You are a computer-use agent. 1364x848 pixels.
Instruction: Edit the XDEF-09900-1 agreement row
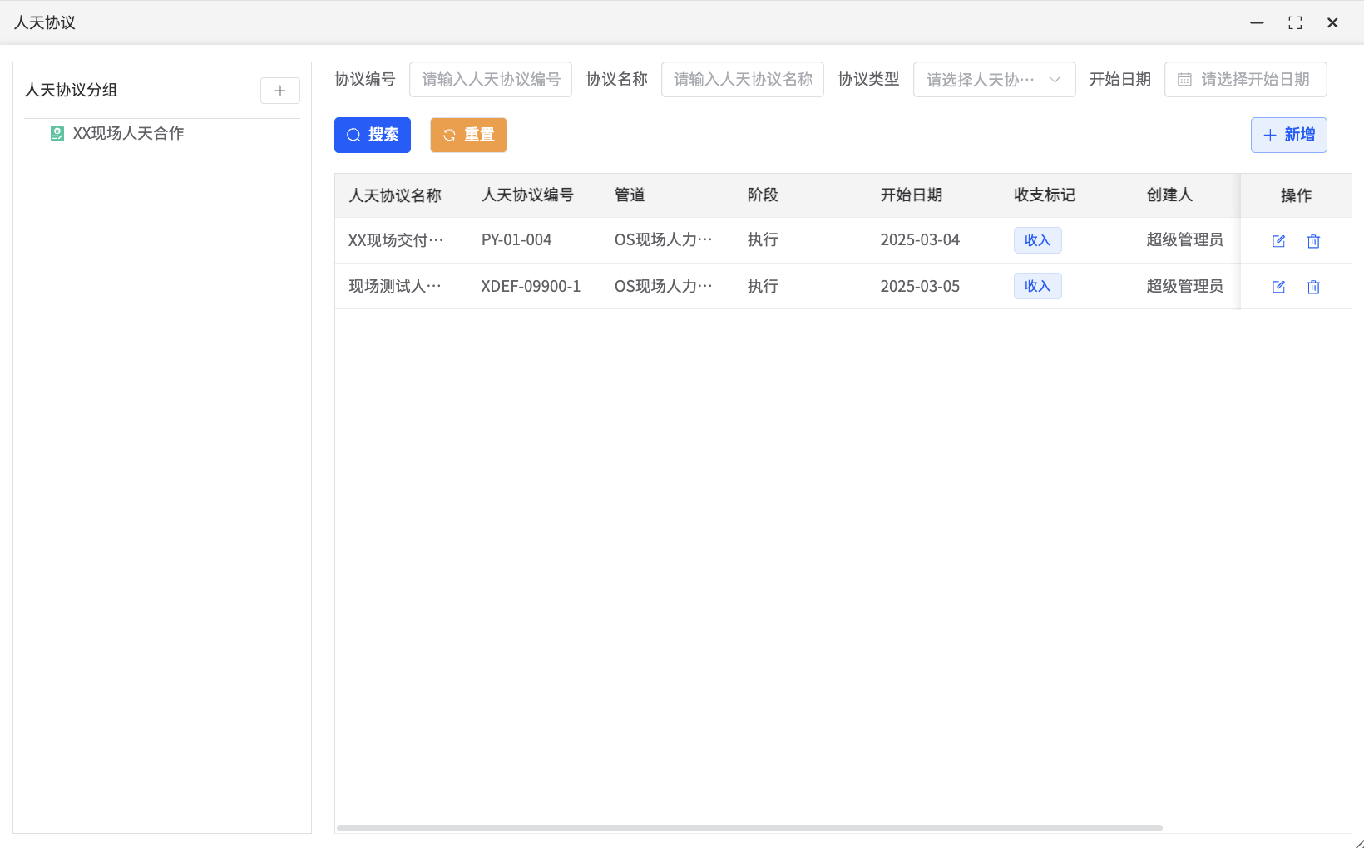coord(1278,287)
